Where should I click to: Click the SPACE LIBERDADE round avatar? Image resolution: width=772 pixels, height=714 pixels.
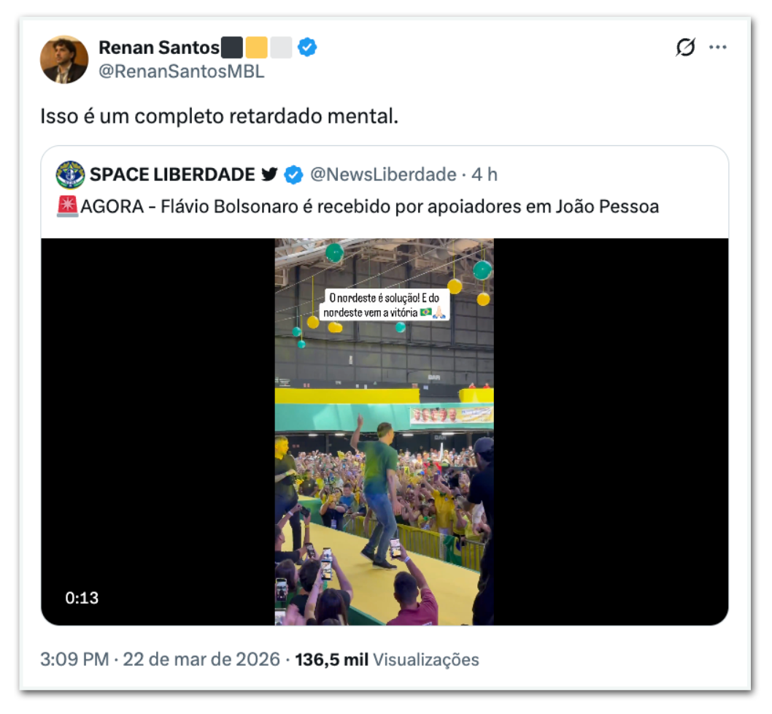tap(70, 175)
